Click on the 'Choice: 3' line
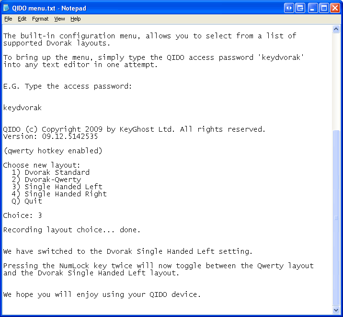 pos(23,215)
